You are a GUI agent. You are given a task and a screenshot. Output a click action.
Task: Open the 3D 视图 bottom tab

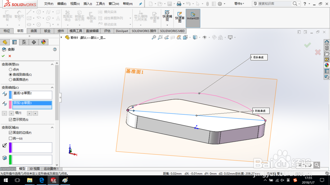click(x=35, y=169)
